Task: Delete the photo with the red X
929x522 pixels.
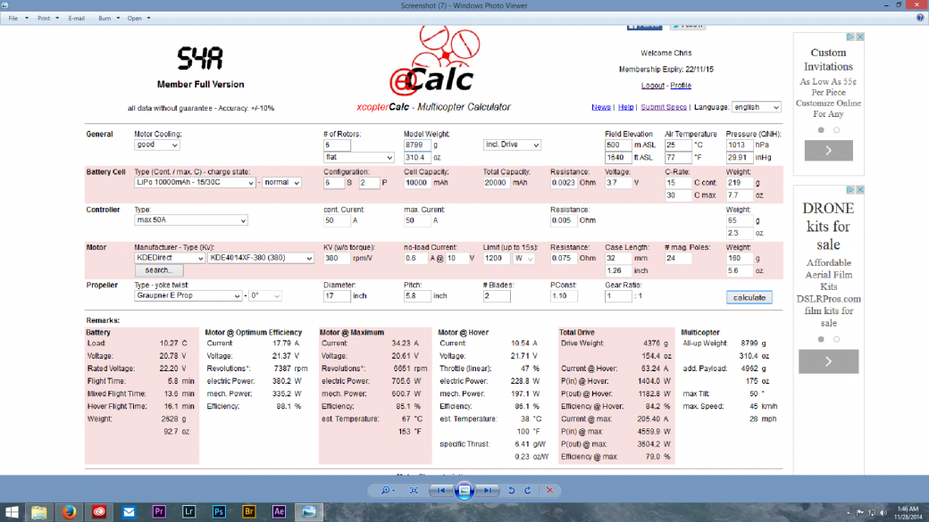Action: 550,490
